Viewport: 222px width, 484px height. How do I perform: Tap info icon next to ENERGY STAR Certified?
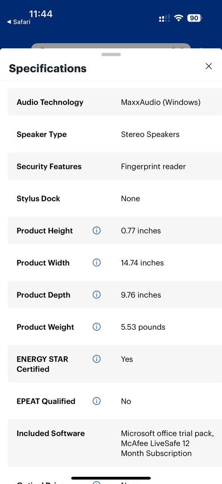click(x=96, y=359)
